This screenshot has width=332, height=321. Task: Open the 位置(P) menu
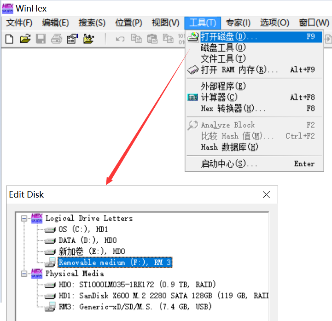click(x=128, y=23)
